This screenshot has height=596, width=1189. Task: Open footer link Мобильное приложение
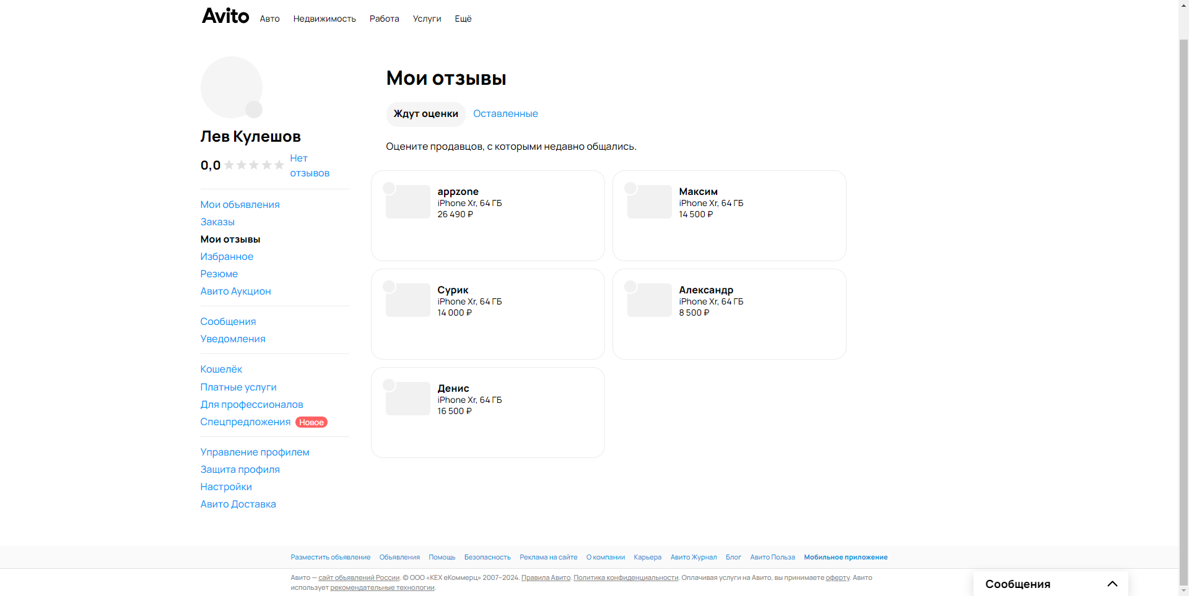846,557
